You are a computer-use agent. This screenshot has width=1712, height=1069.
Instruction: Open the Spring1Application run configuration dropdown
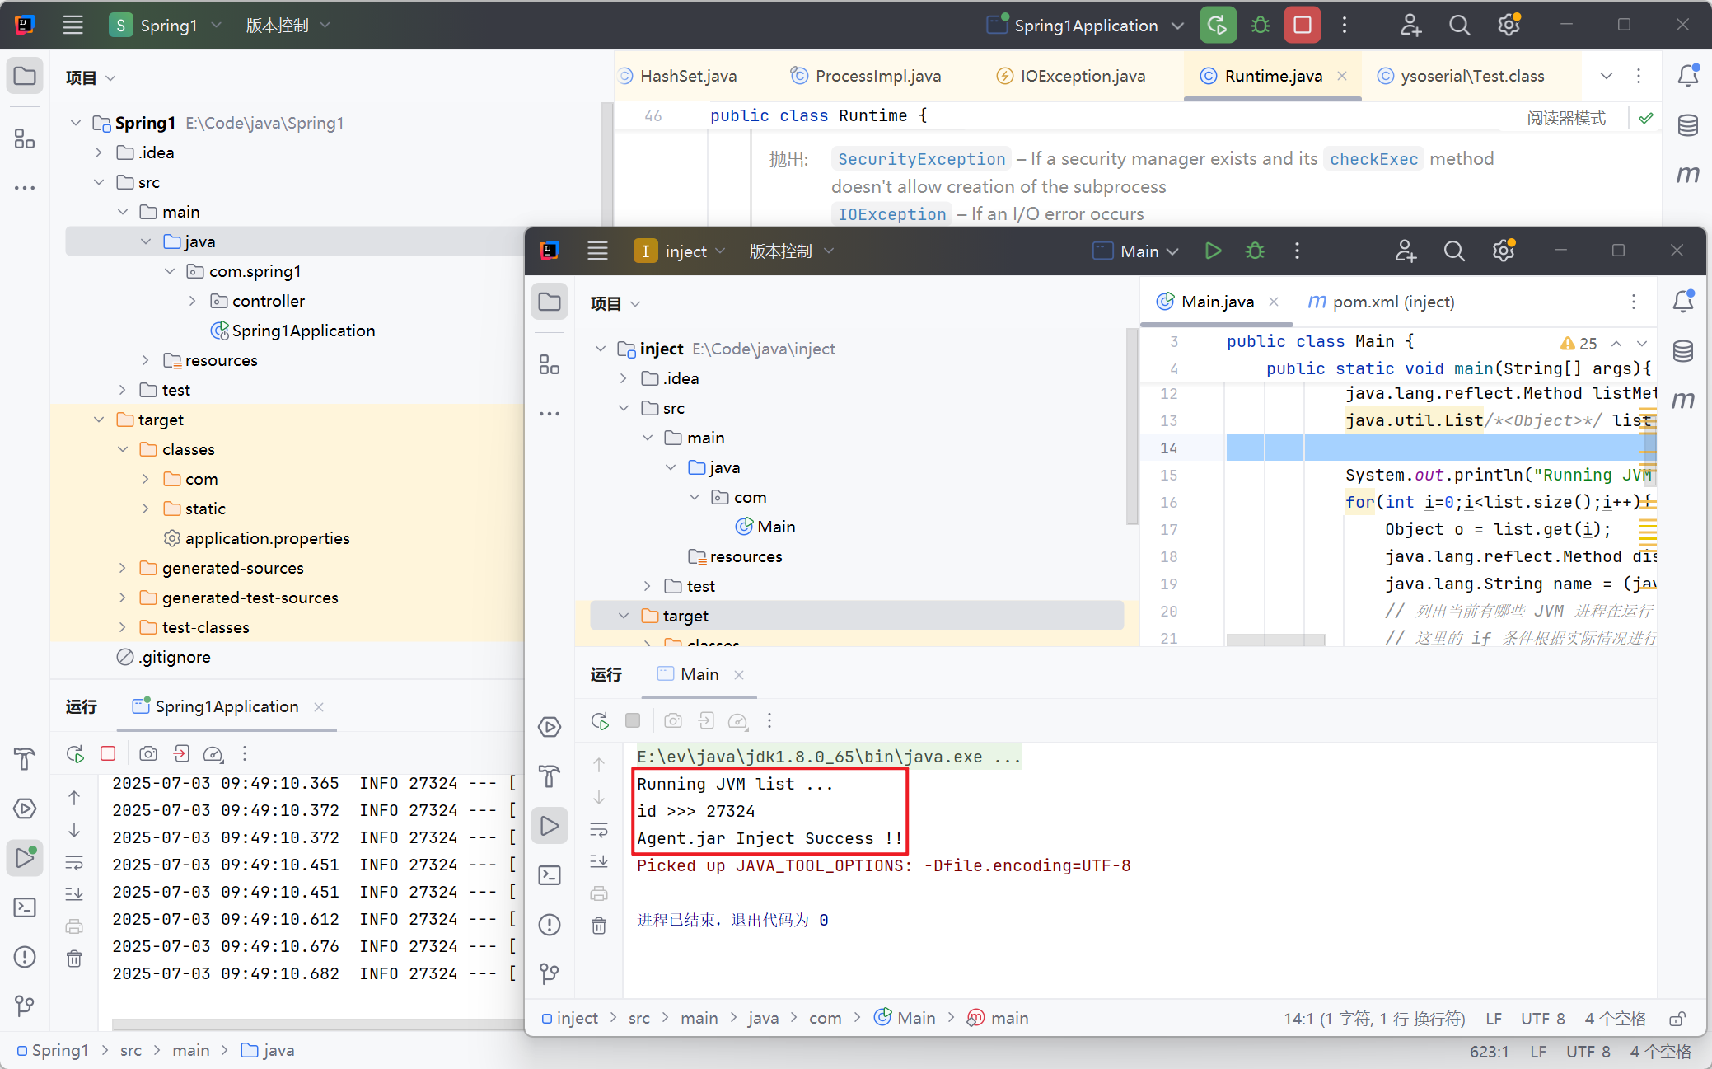(1086, 25)
